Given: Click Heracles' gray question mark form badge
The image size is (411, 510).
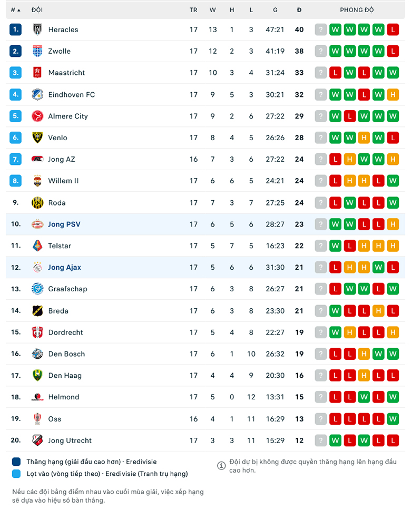Looking at the screenshot, I should pyautogui.click(x=321, y=30).
